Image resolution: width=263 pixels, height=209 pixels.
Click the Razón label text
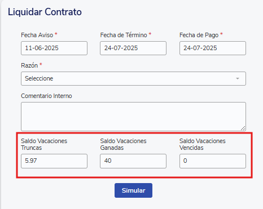(x=29, y=65)
